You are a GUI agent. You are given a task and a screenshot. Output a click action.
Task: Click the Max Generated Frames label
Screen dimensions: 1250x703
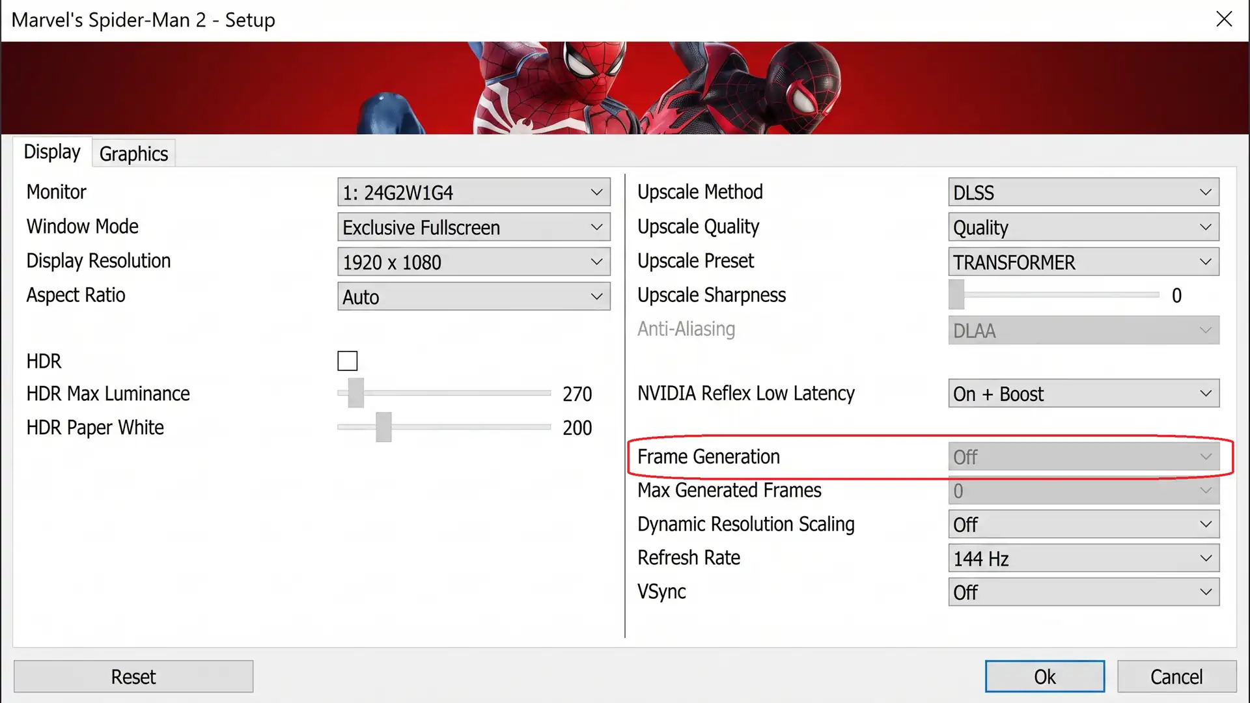point(729,490)
